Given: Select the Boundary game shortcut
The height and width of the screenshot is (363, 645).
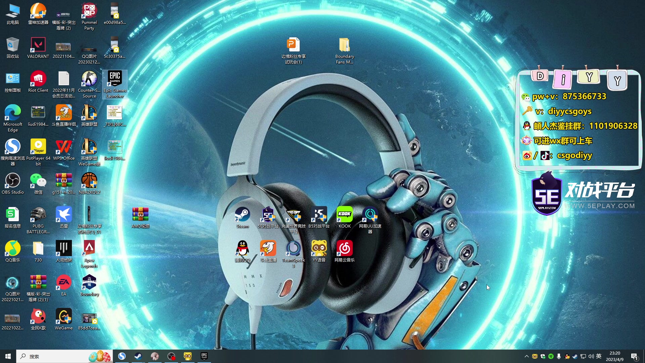Looking at the screenshot, I should pos(89,285).
